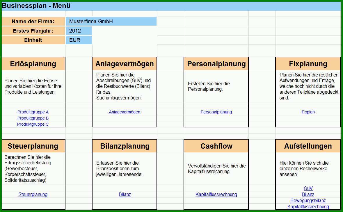Click the Personalplanung section heading
The height and width of the screenshot is (212, 343).
[216, 64]
